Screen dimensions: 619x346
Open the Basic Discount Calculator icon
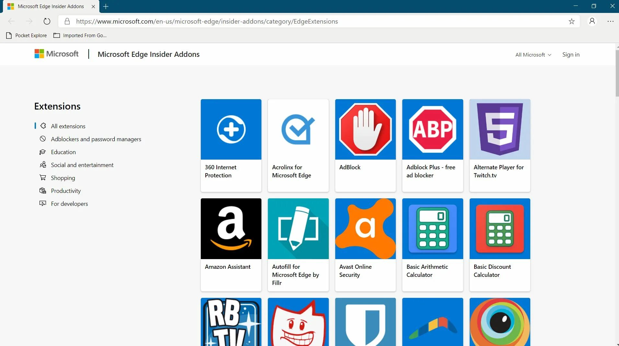[500, 229]
